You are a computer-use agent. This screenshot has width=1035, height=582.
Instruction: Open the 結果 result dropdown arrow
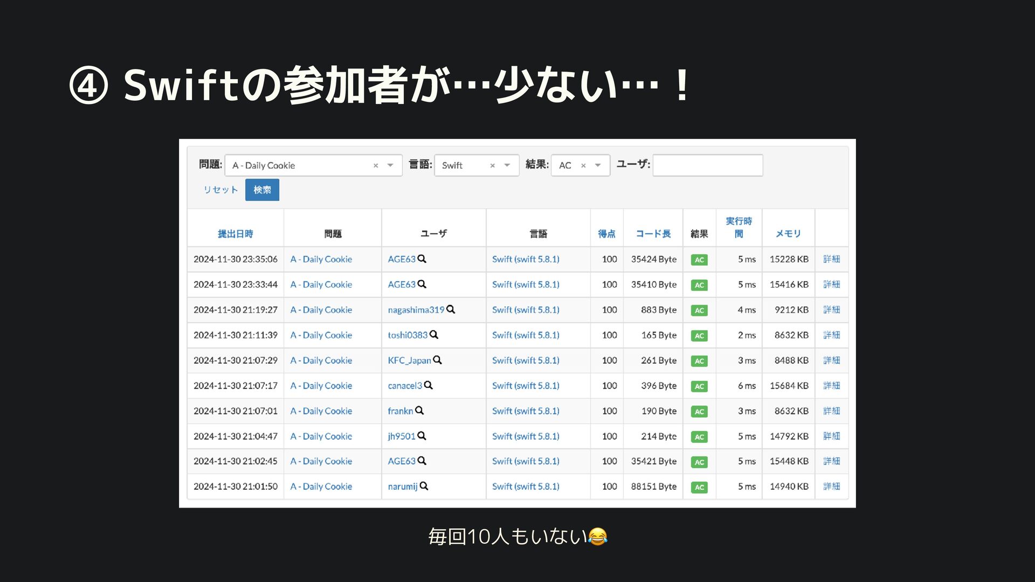click(x=598, y=165)
